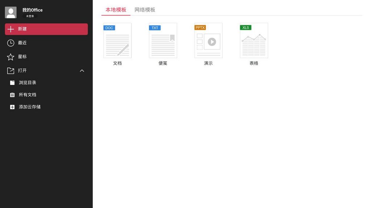
Task: Choose the PPTX presentation template thumbnail
Action: coord(208,40)
